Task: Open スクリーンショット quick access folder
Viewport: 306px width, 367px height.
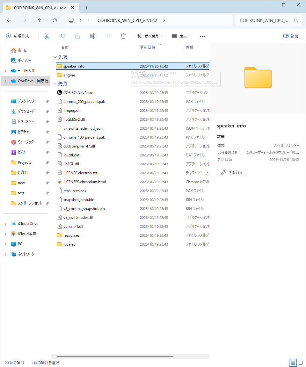Action: coord(26,203)
